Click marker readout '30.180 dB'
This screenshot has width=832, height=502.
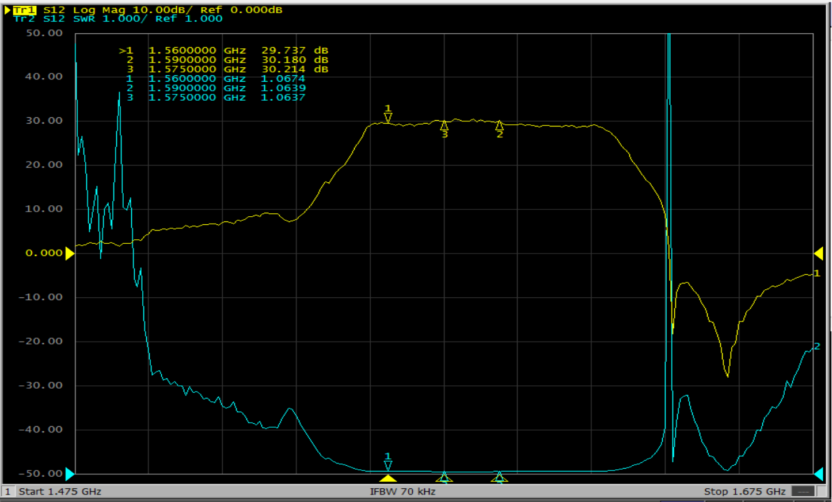295,60
